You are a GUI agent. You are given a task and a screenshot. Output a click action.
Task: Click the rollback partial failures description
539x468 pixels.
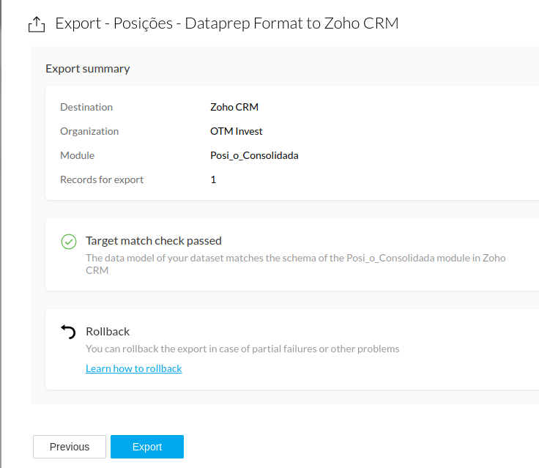click(242, 349)
